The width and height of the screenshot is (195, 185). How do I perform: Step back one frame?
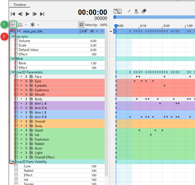pyautogui.click(x=20, y=14)
